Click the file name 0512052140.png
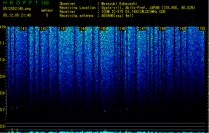 point(17,9)
